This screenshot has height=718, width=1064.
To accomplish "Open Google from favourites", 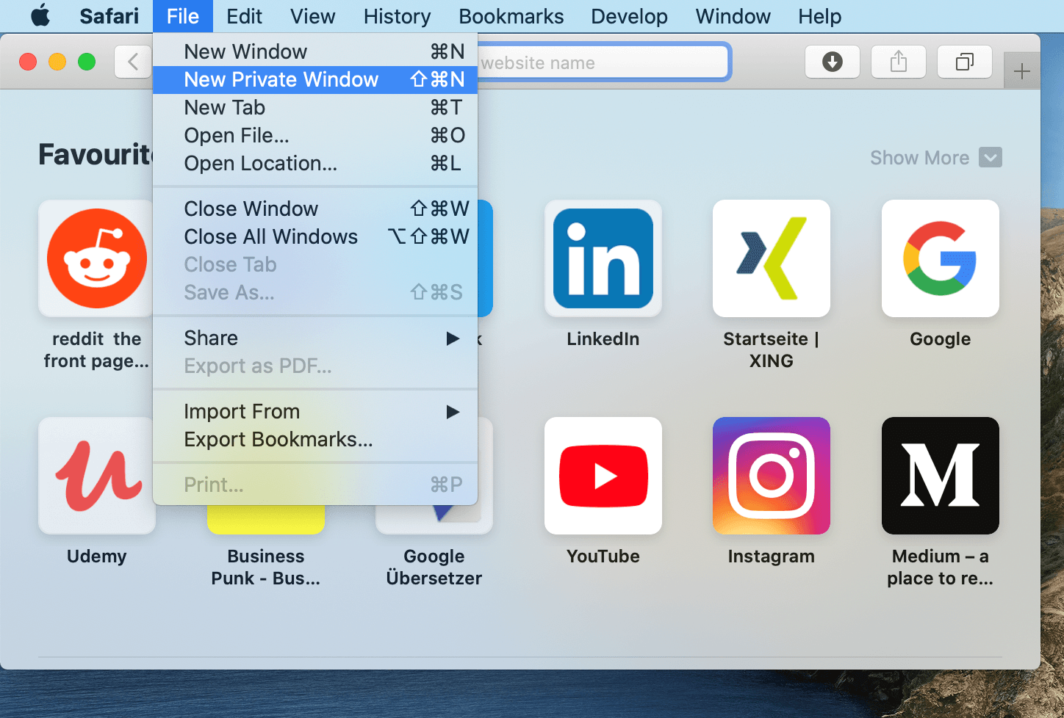I will (x=940, y=258).
